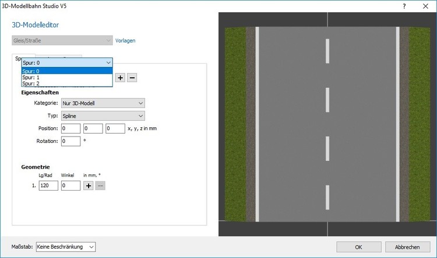
Task: Click the plus button beside the Spur list
Action: pos(121,77)
